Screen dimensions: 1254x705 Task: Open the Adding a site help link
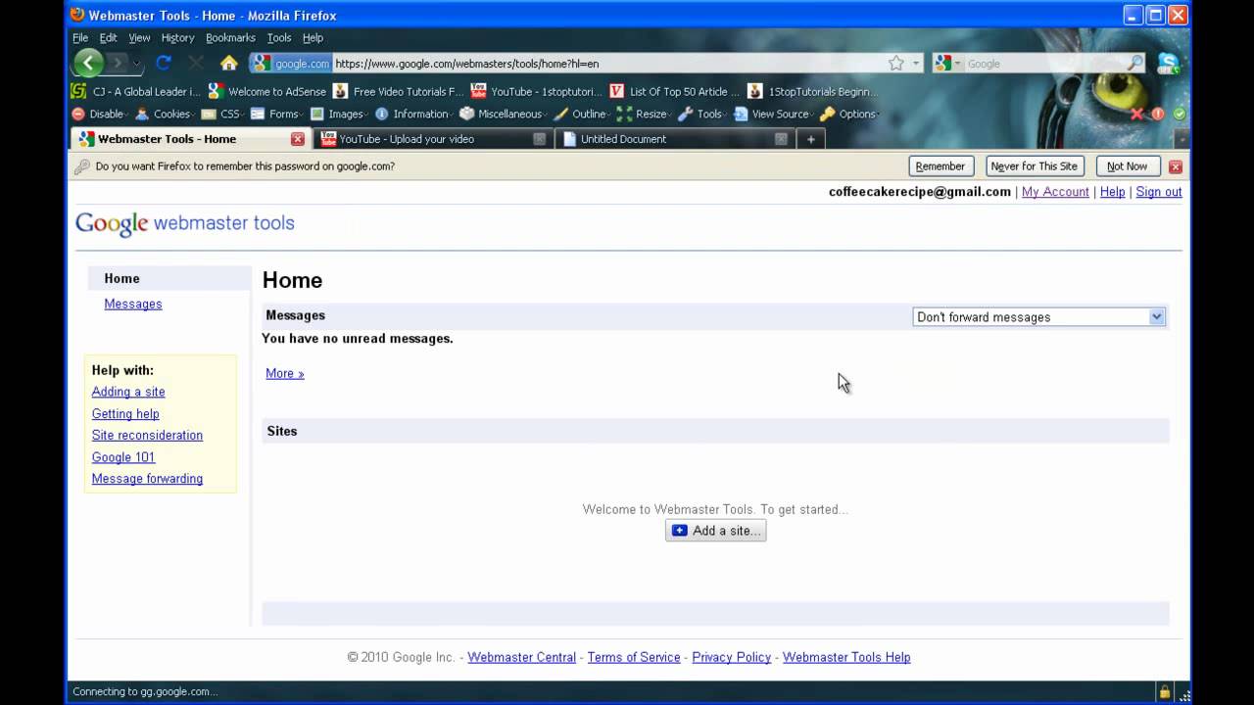pos(128,392)
